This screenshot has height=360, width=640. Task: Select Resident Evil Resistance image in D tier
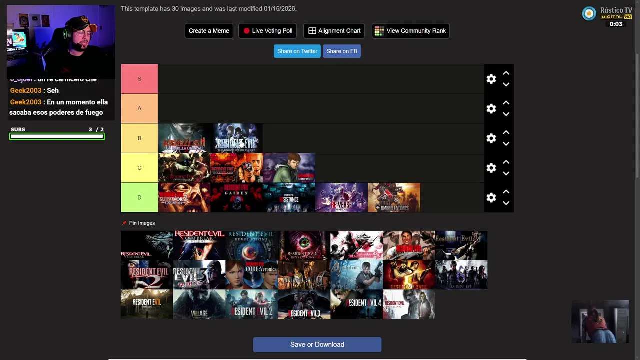click(289, 197)
